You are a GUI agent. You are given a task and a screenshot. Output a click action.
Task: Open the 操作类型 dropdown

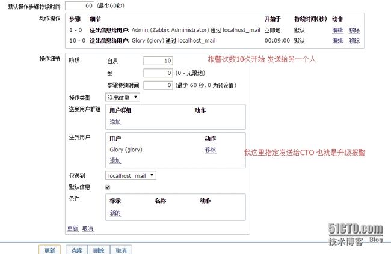123,97
